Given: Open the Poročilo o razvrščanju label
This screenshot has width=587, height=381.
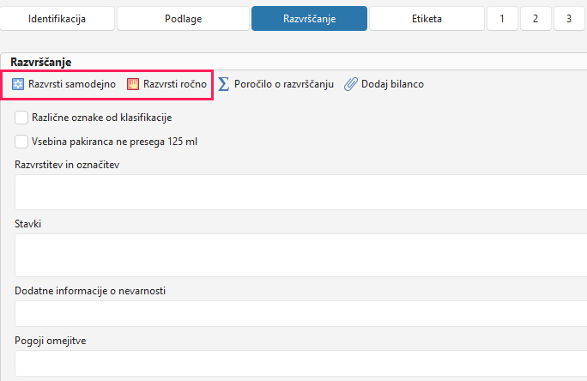Looking at the screenshot, I should click(284, 84).
